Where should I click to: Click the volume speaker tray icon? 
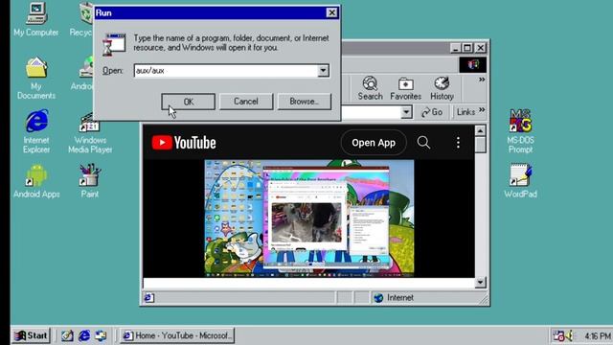pyautogui.click(x=570, y=335)
